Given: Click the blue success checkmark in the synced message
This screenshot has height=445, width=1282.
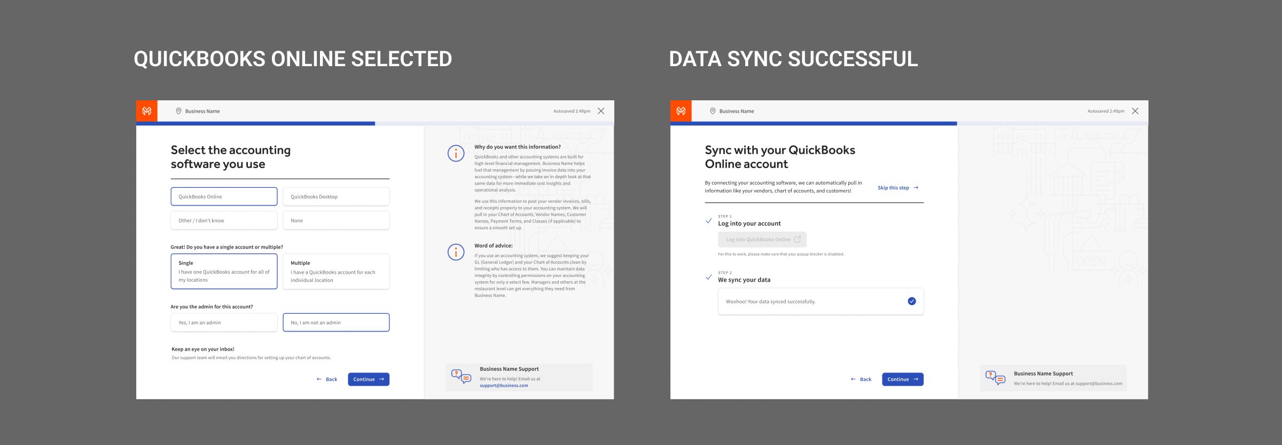Looking at the screenshot, I should tap(912, 301).
